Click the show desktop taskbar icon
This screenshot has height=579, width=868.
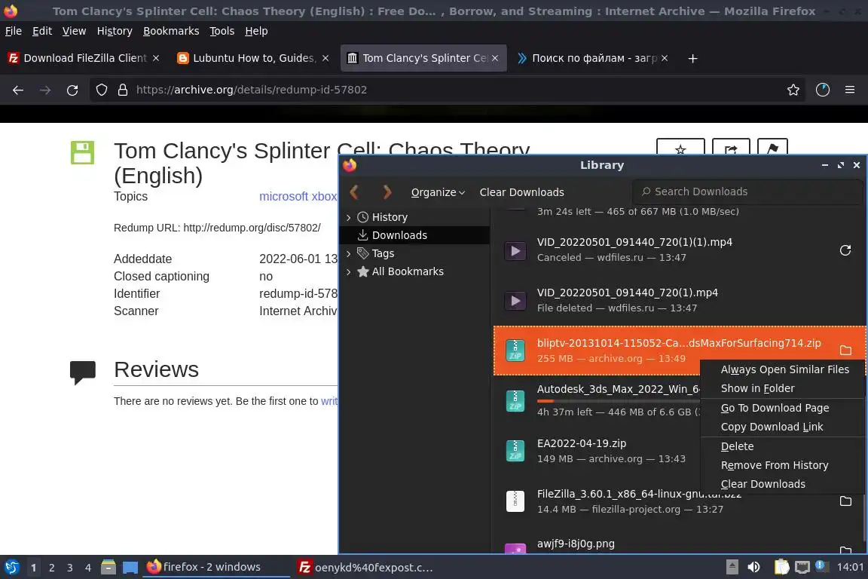coord(130,567)
